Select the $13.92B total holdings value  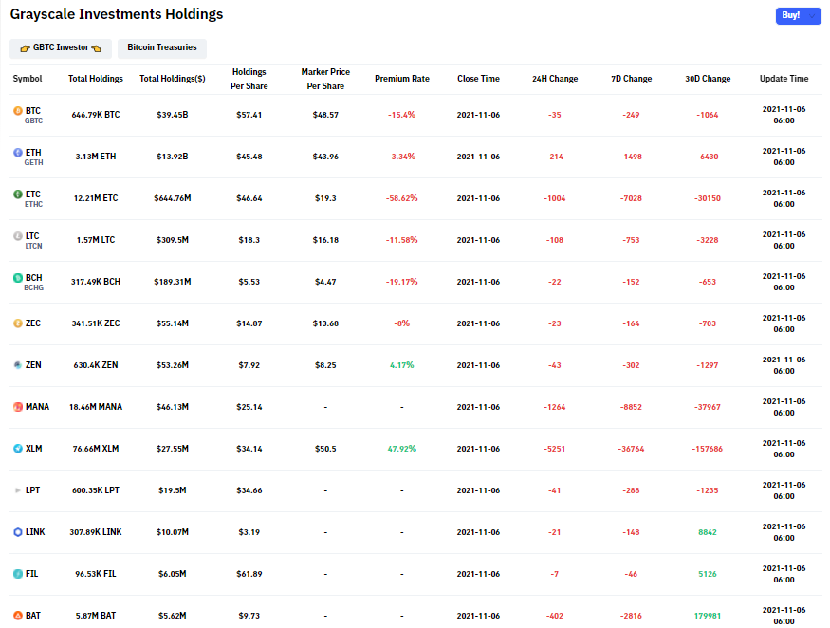tap(173, 157)
